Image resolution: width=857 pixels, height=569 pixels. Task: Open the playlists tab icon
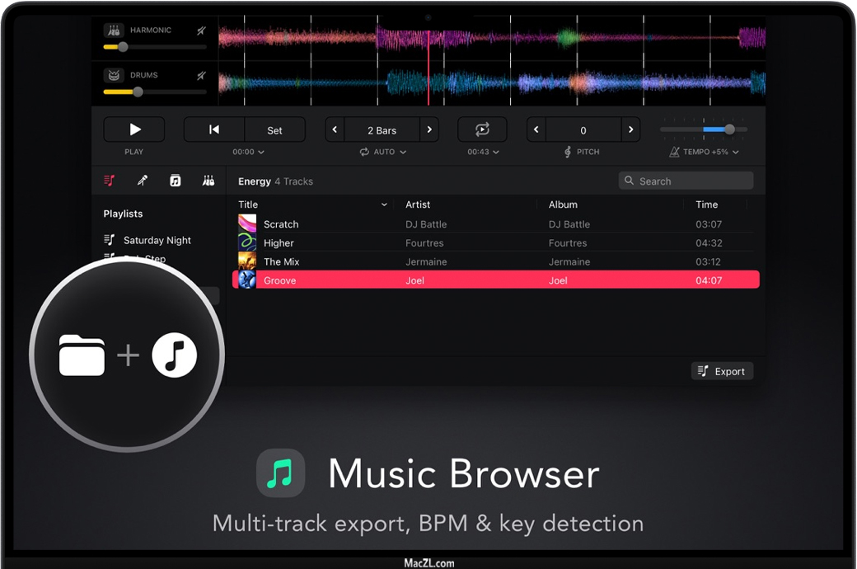click(x=109, y=181)
